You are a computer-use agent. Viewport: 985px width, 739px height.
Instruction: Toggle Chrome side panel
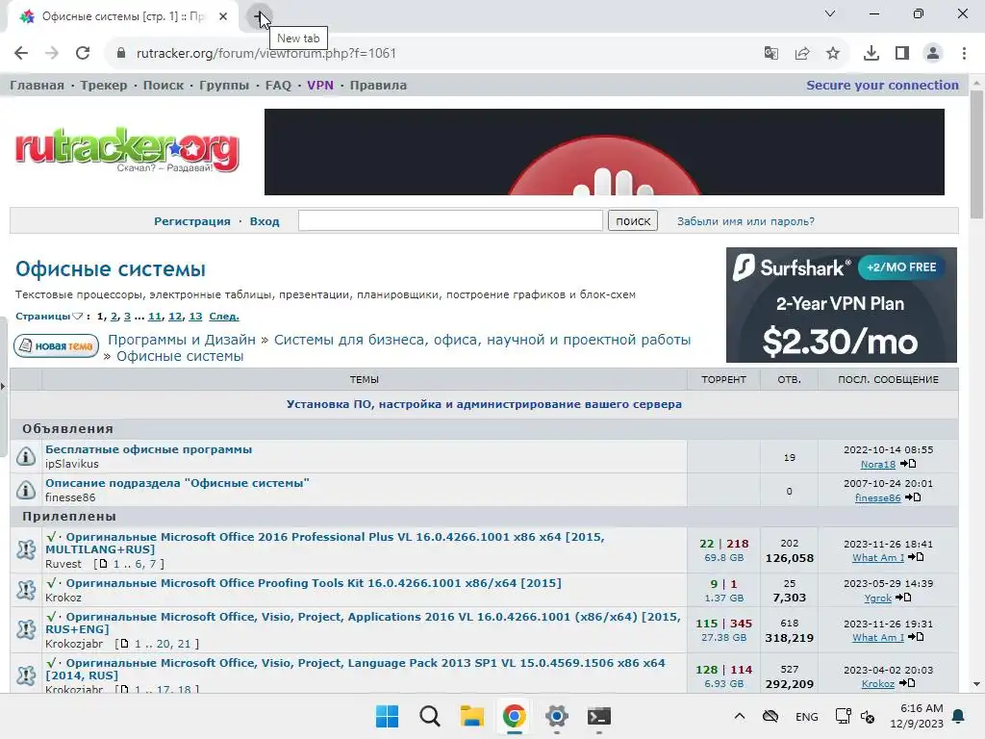point(902,54)
